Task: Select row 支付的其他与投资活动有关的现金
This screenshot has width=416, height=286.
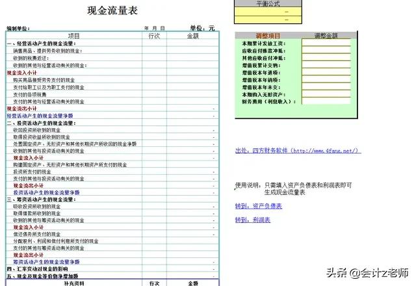Action: coord(112,179)
